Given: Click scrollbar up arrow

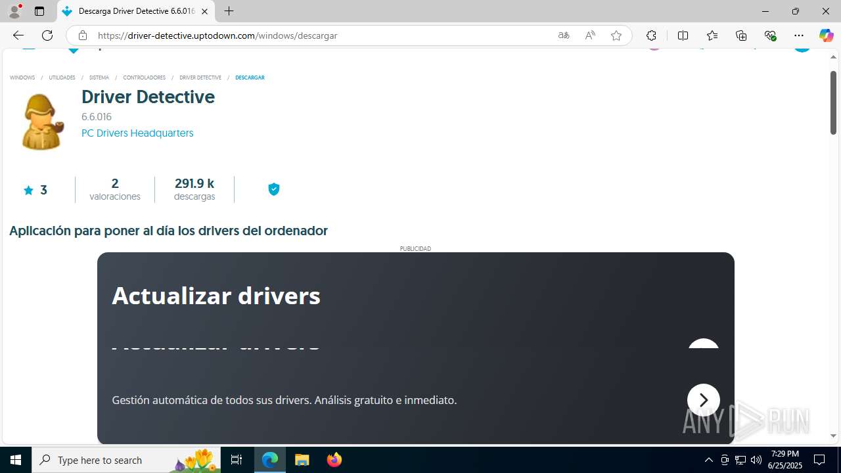Looking at the screenshot, I should [x=833, y=57].
